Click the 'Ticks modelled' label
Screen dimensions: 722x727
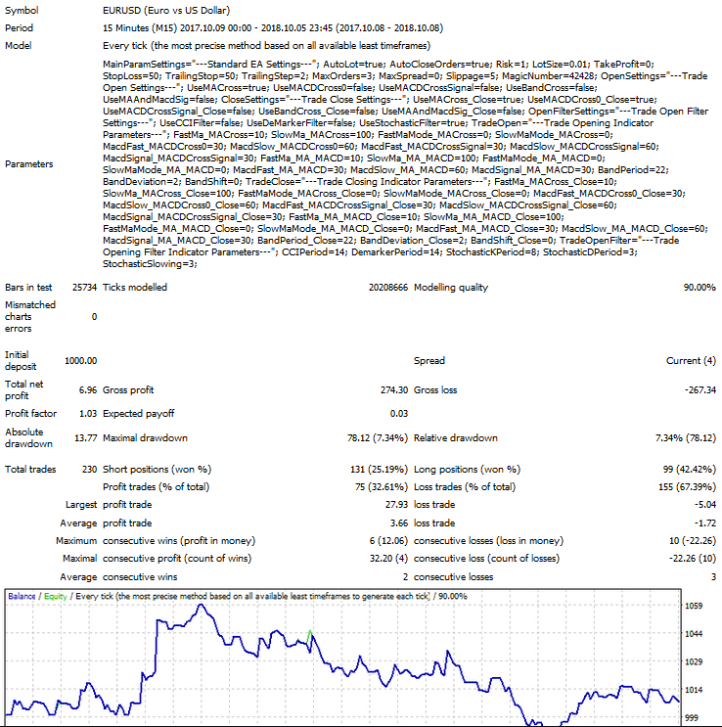[135, 288]
